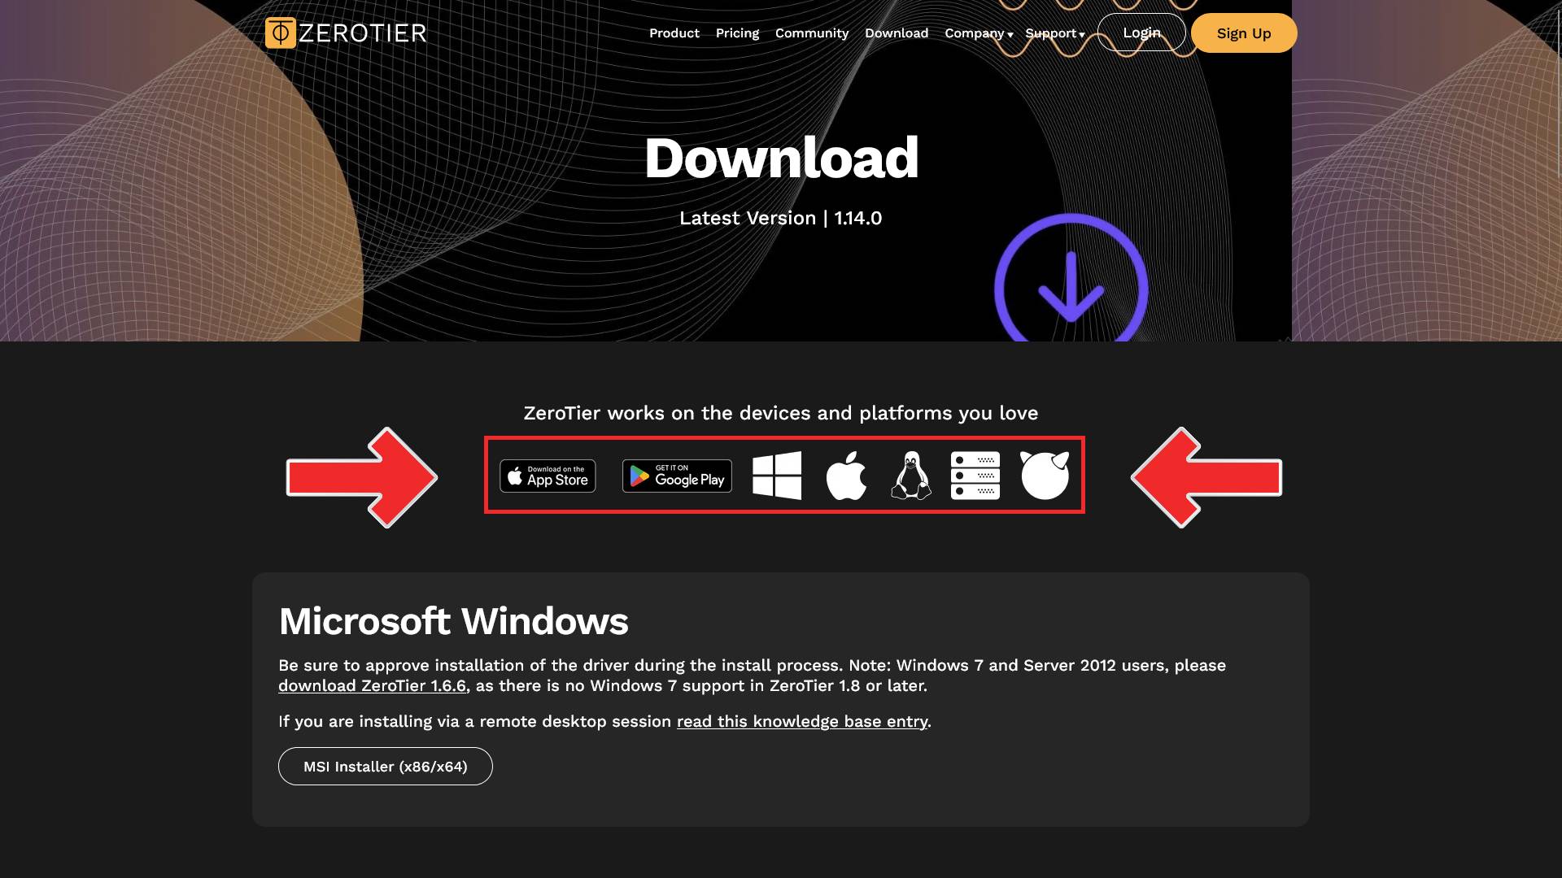Open the App Store download badge
Screen dimensions: 1562x878
tap(548, 476)
